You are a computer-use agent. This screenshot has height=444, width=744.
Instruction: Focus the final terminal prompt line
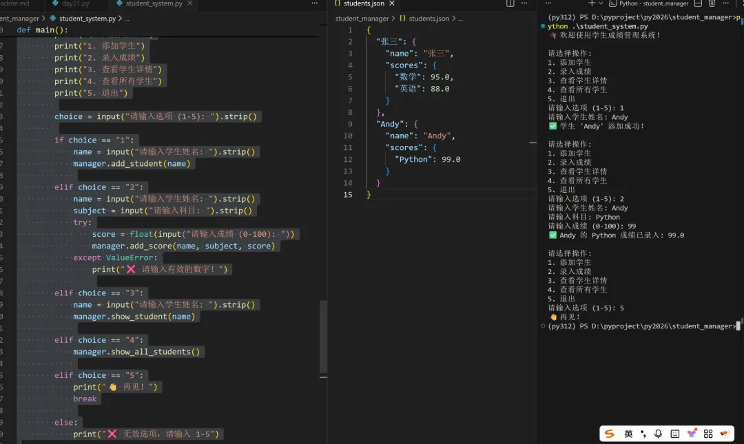[x=643, y=326]
